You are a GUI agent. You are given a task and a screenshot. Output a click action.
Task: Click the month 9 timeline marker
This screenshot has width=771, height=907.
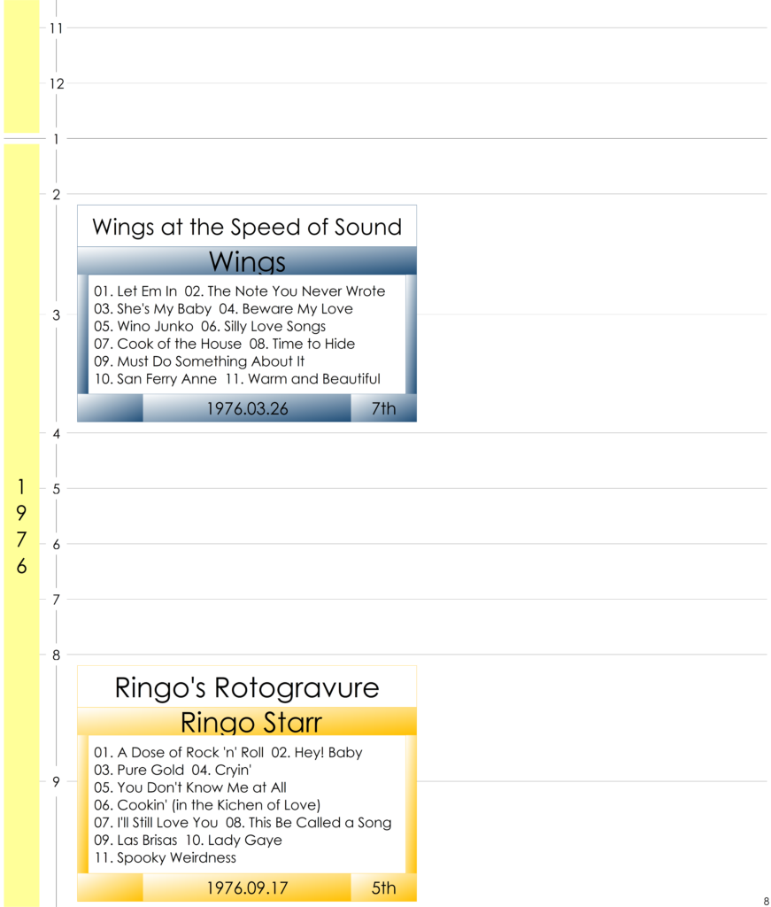pos(56,782)
